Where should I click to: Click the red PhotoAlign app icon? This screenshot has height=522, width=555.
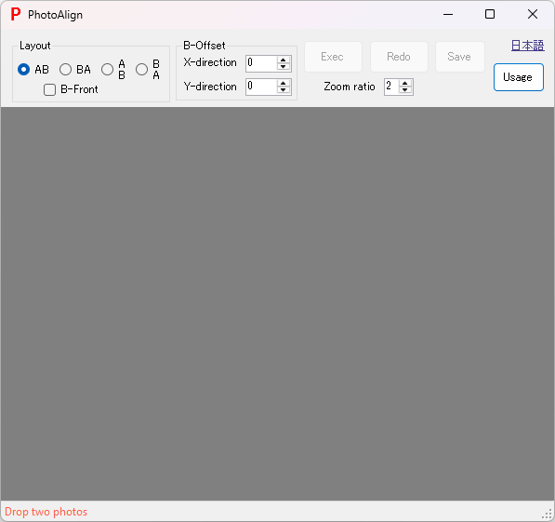pos(16,15)
